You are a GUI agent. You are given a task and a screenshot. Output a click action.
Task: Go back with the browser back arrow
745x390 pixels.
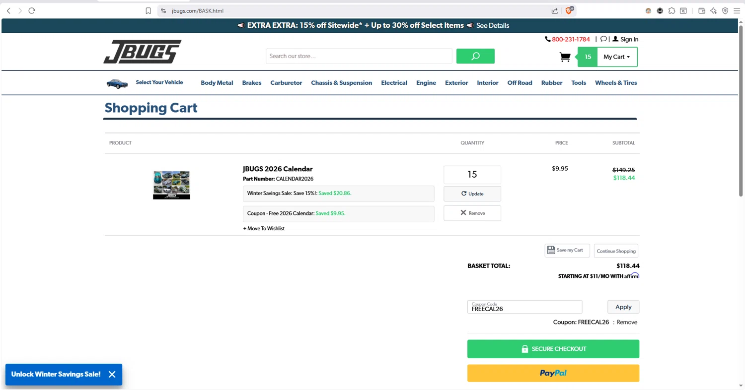[8, 10]
